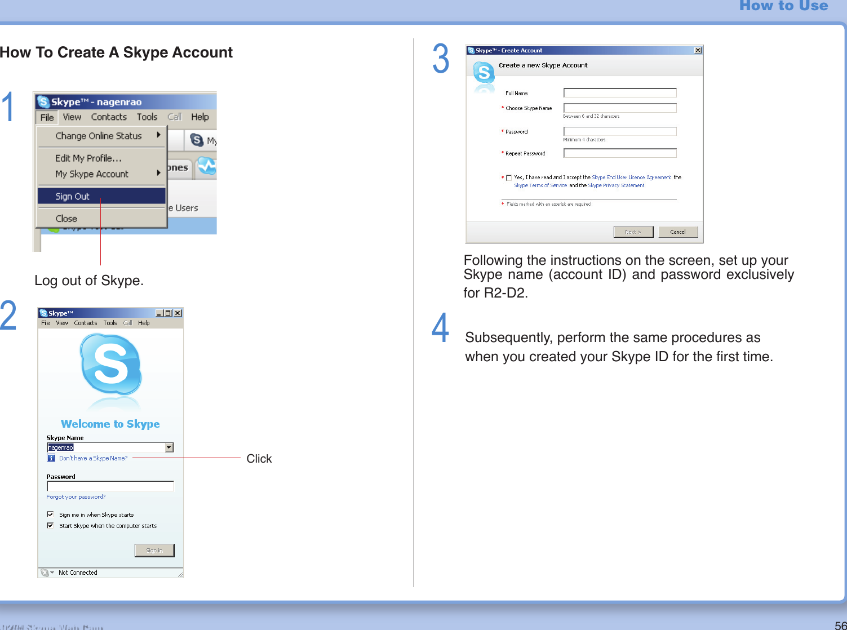
Task: Select Sign Out from File menu
Action: click(101, 196)
